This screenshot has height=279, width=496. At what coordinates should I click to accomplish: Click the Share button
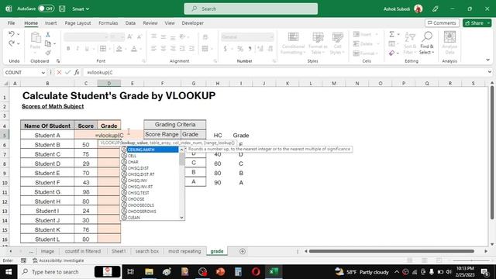[474, 22]
